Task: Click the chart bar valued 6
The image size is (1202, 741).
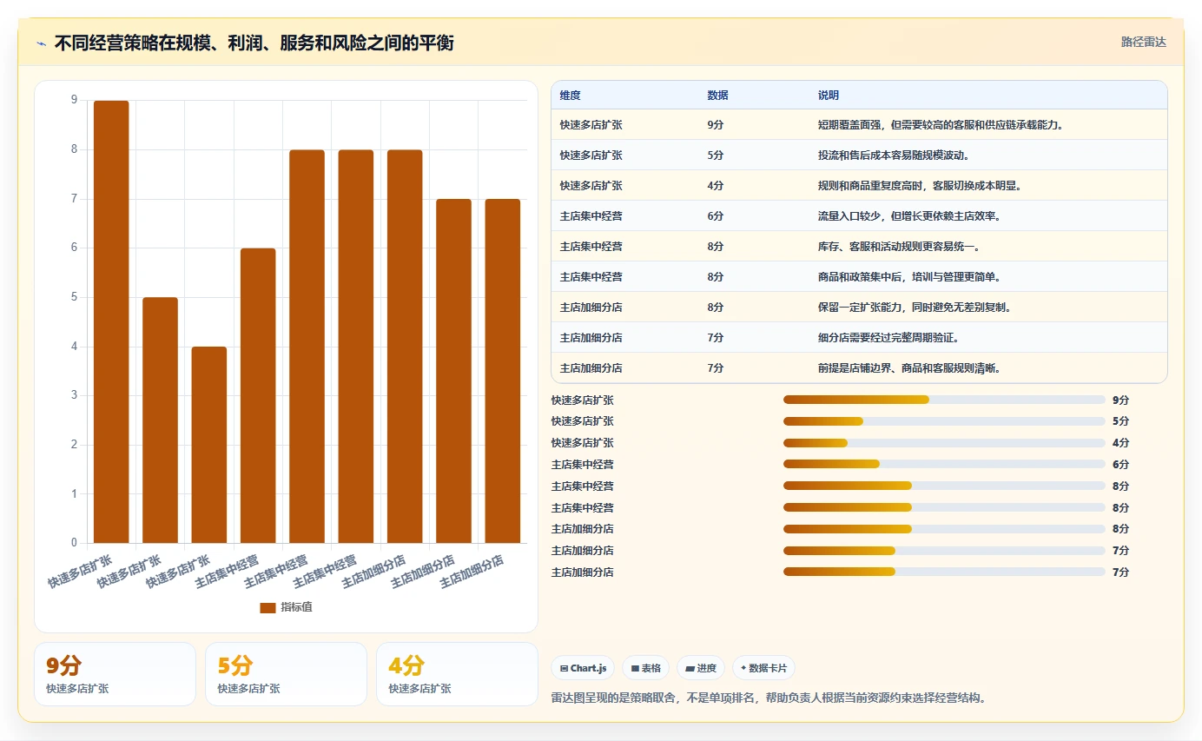Action: click(x=258, y=395)
